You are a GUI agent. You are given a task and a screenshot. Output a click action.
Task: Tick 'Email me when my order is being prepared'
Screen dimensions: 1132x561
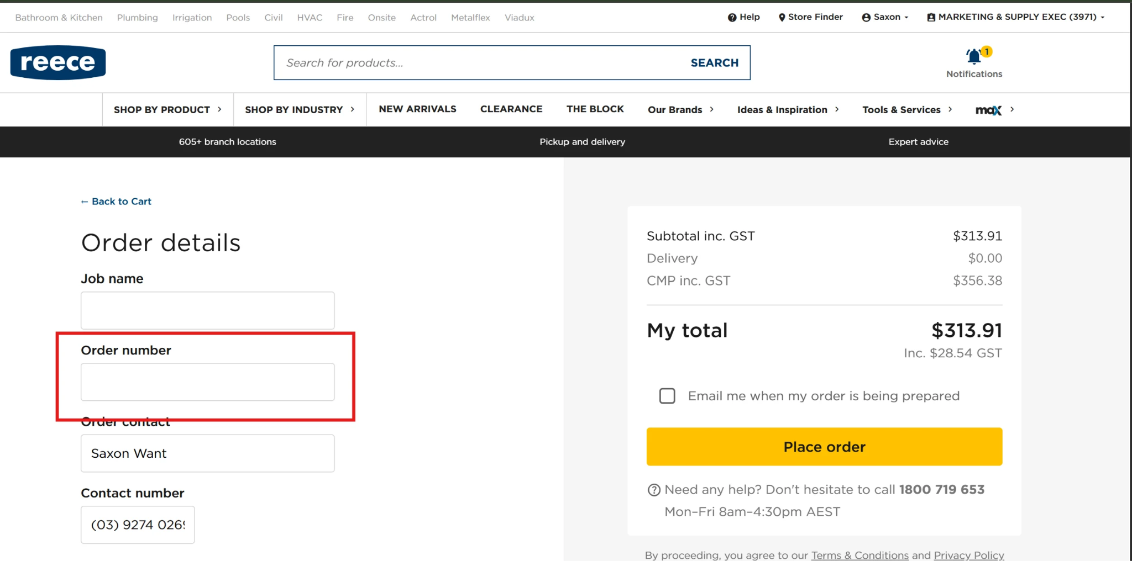point(667,396)
